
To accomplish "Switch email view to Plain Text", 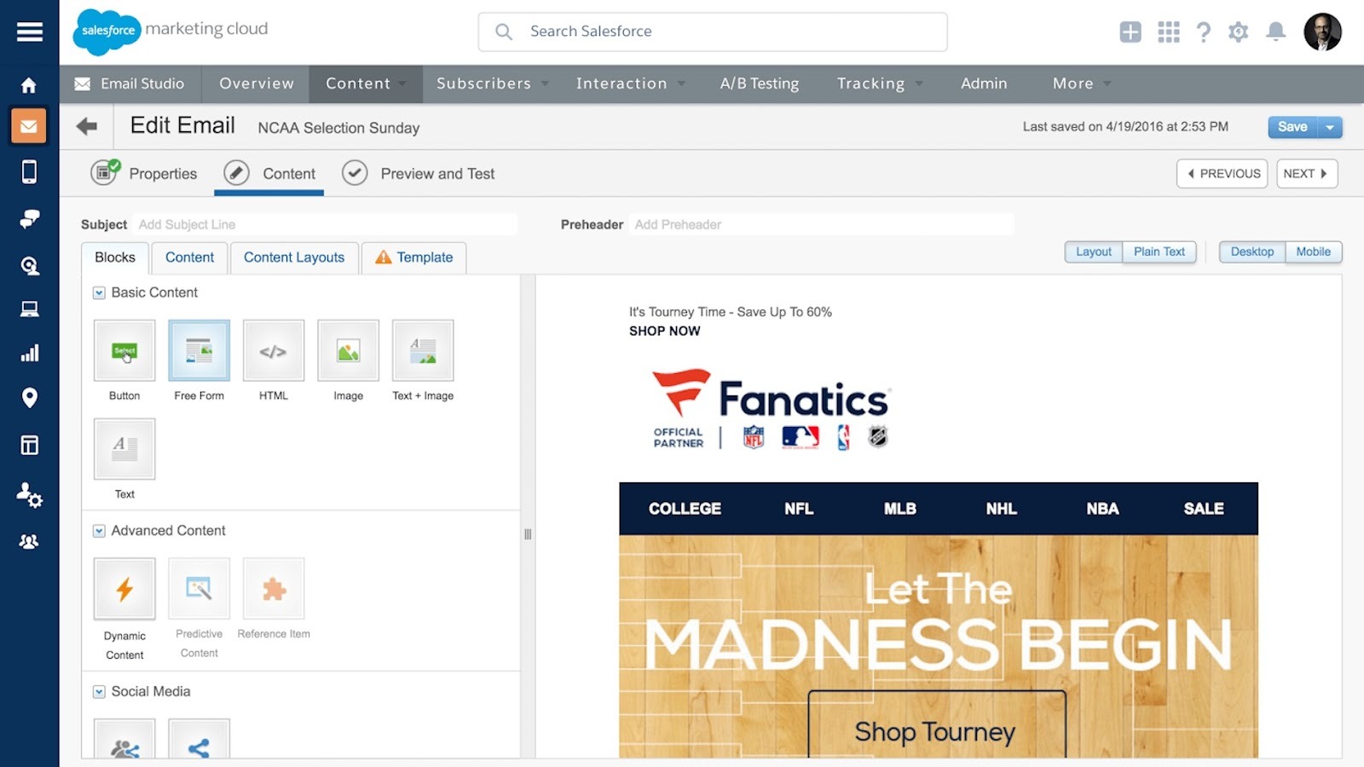I will point(1159,251).
